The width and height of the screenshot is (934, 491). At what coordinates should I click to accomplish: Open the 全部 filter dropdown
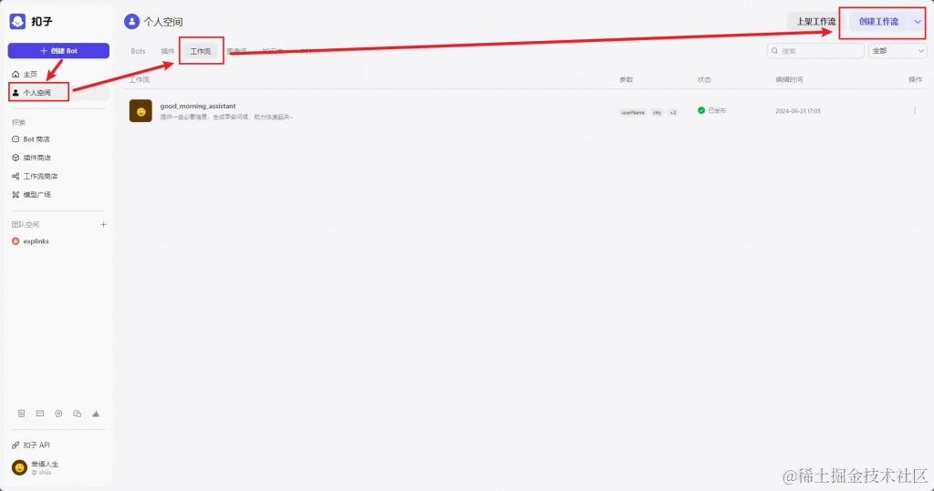click(x=898, y=51)
